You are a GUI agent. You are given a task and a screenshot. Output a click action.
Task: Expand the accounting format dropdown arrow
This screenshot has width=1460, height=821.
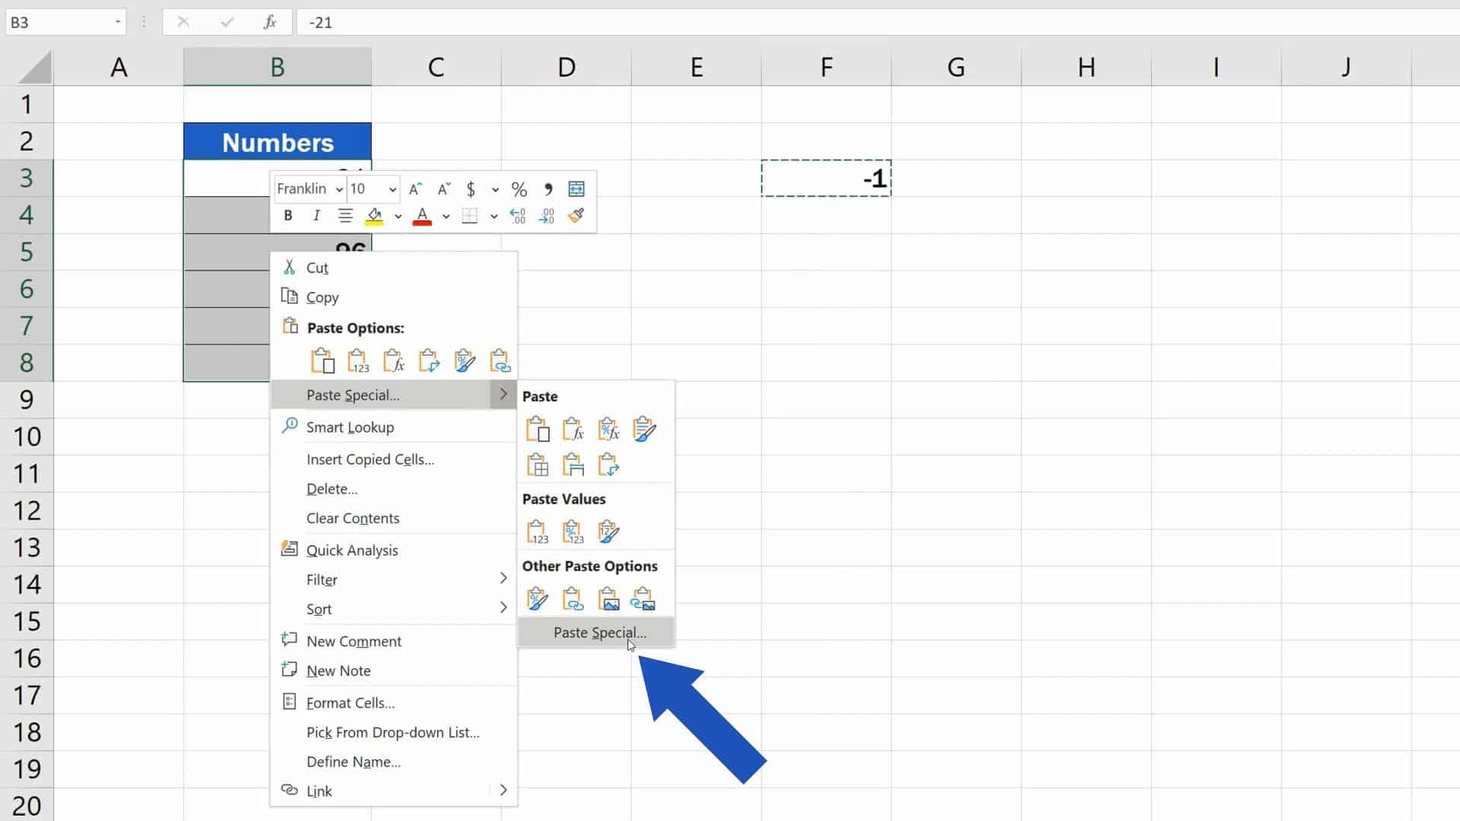pos(495,189)
